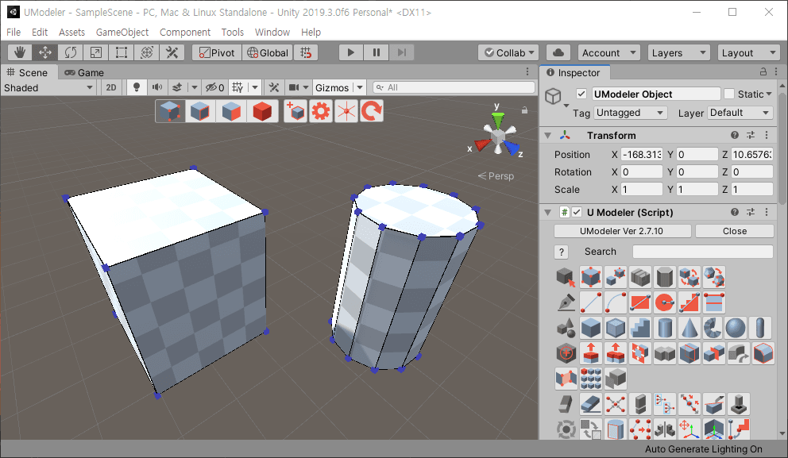788x458 pixels.
Task: Pick the Disk drawing tool
Action: (x=665, y=302)
